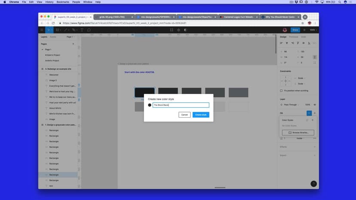This screenshot has width=356, height=200.
Task: Enable Fix position when scrolling checkbox
Action: tap(281, 91)
